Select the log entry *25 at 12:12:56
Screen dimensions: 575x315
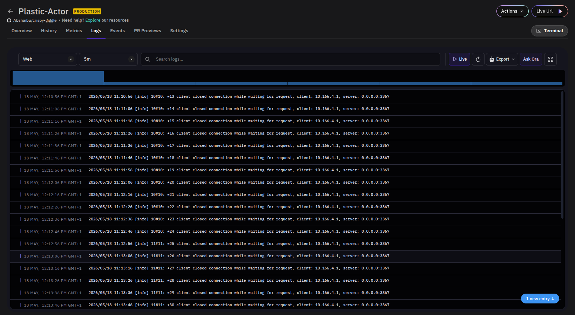coord(286,244)
